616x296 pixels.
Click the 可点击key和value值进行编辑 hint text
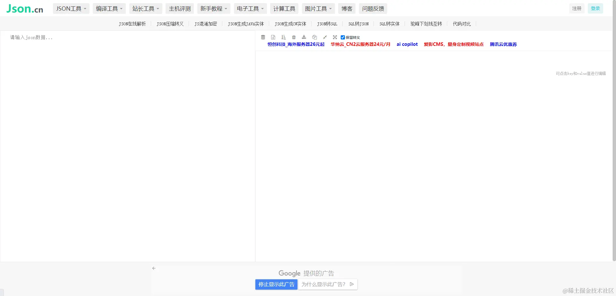pyautogui.click(x=581, y=73)
